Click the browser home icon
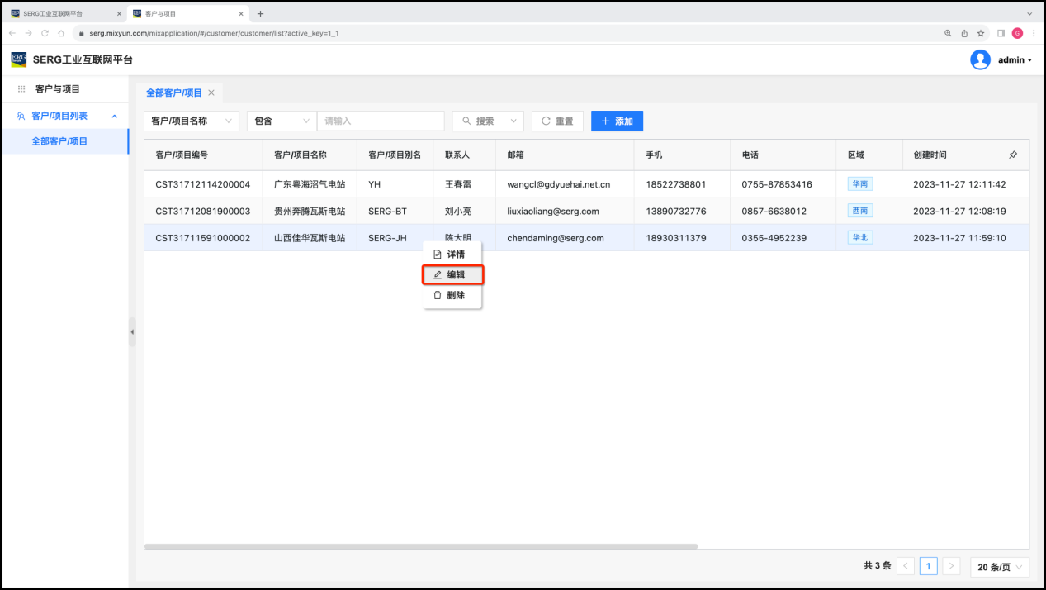The height and width of the screenshot is (590, 1046). click(x=61, y=33)
